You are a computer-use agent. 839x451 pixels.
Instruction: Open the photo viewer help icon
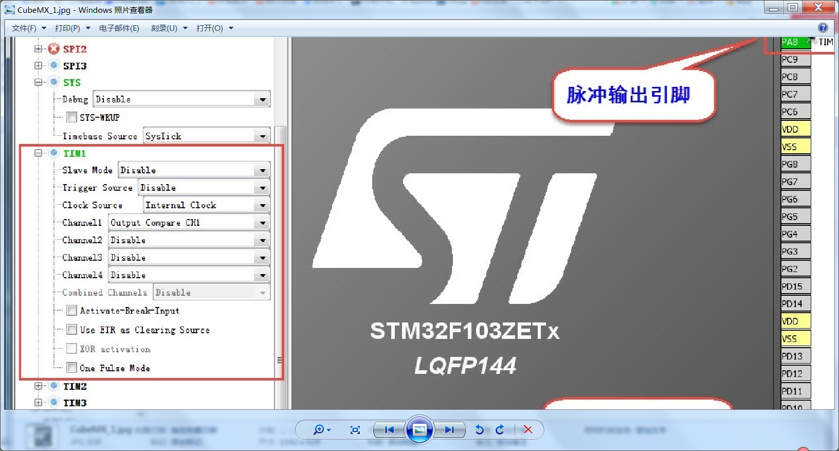point(823,28)
